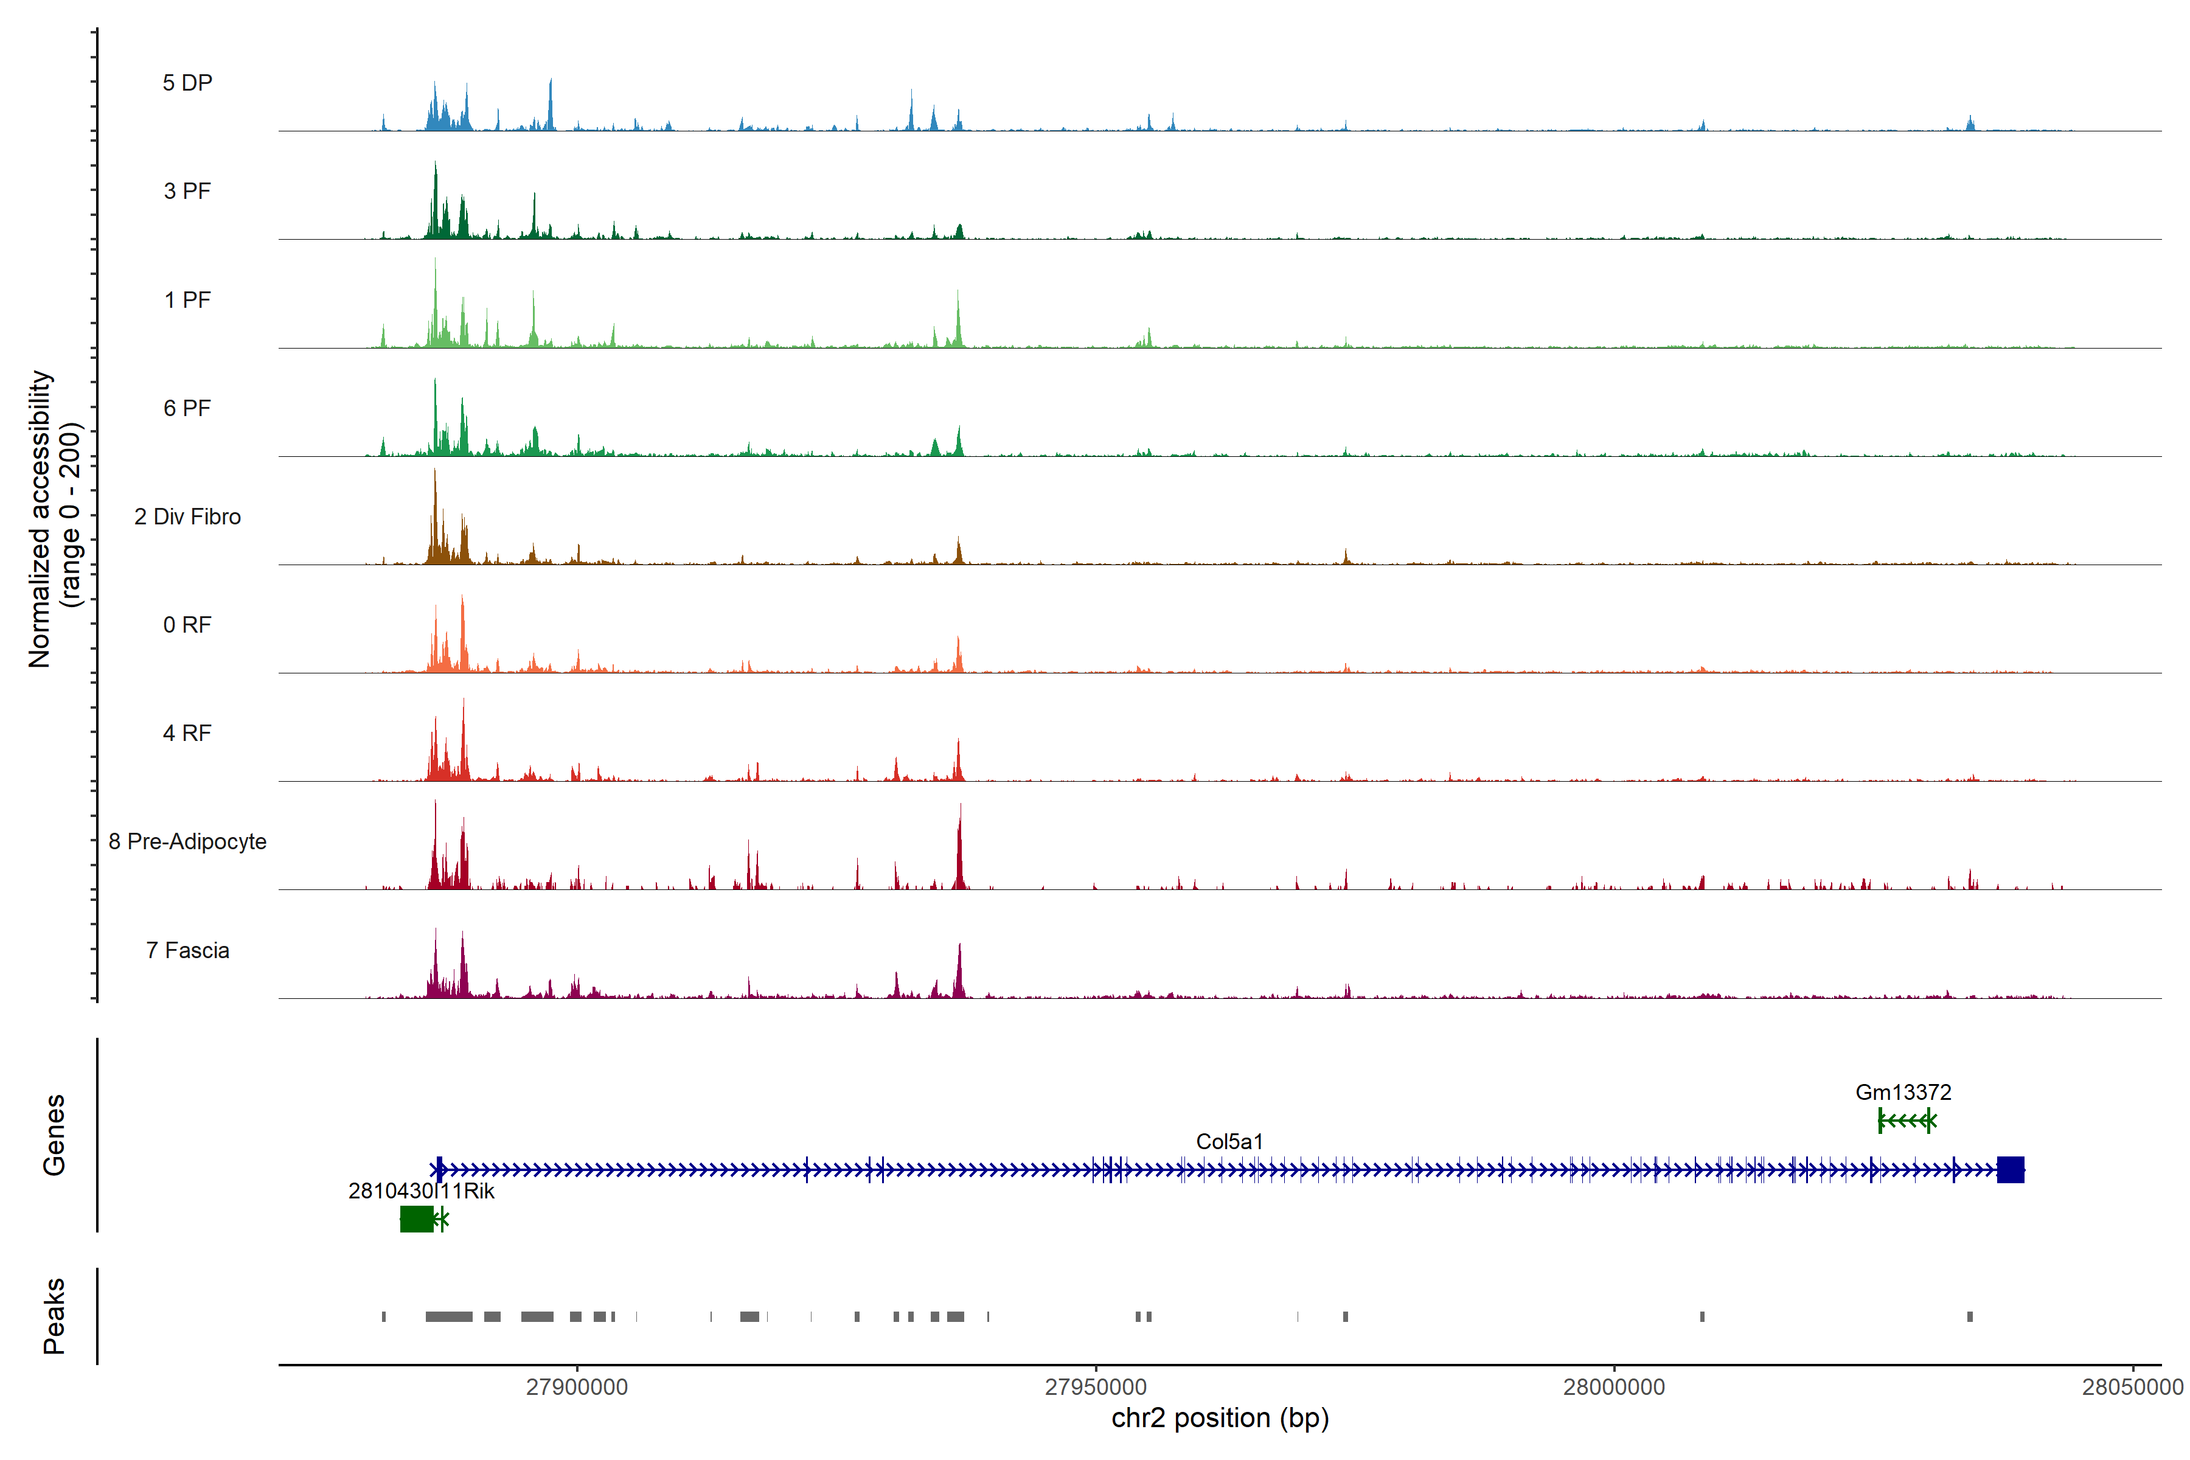Image resolution: width=2190 pixels, height=1460 pixels.
Task: Click the 27950000 axis tick label
Action: (1096, 1386)
